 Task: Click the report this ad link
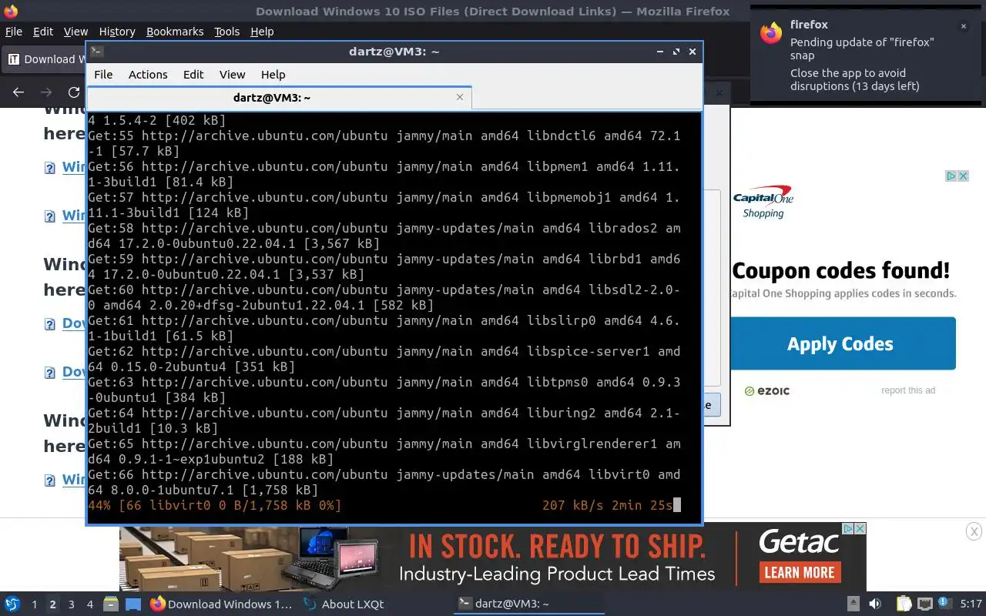(x=908, y=390)
